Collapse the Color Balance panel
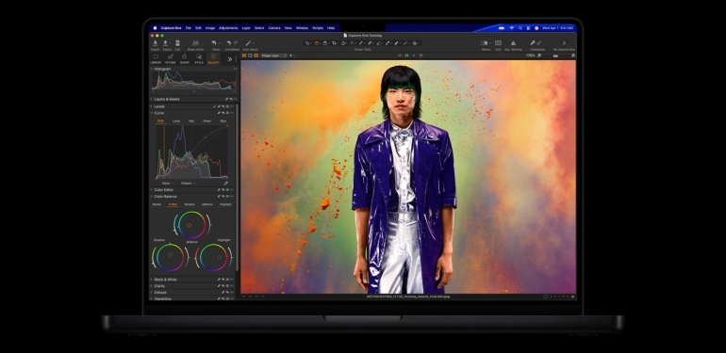Image resolution: width=726 pixels, height=353 pixels. coord(152,197)
